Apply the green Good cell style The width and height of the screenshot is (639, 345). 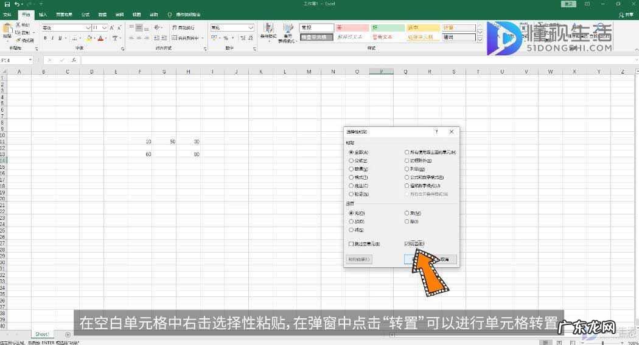pos(388,28)
